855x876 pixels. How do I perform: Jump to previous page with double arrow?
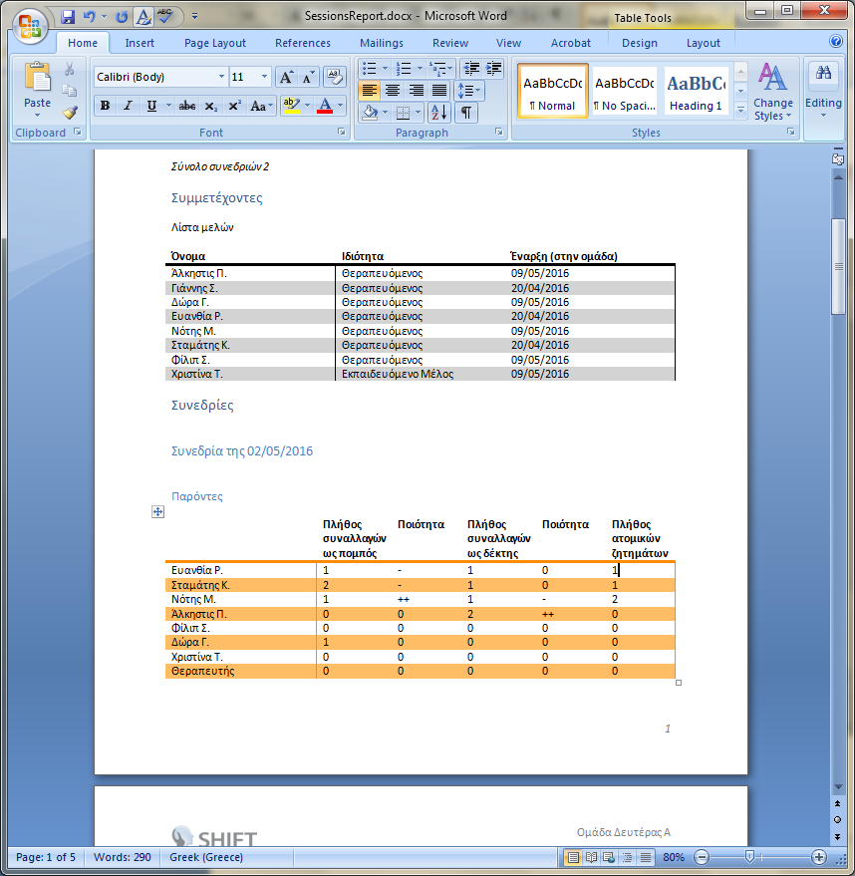coord(838,803)
